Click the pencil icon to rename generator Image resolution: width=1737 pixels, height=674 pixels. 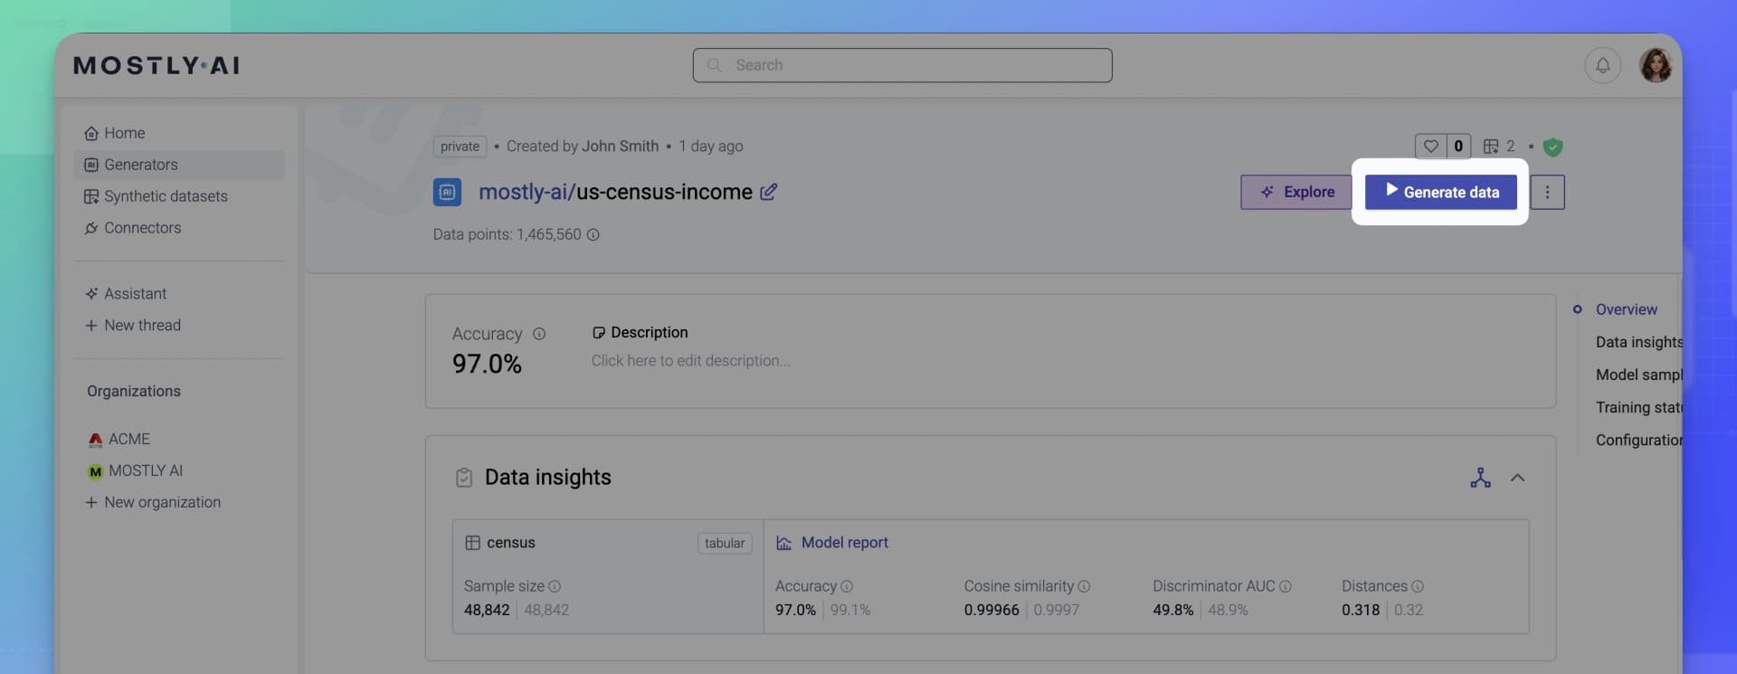(768, 192)
